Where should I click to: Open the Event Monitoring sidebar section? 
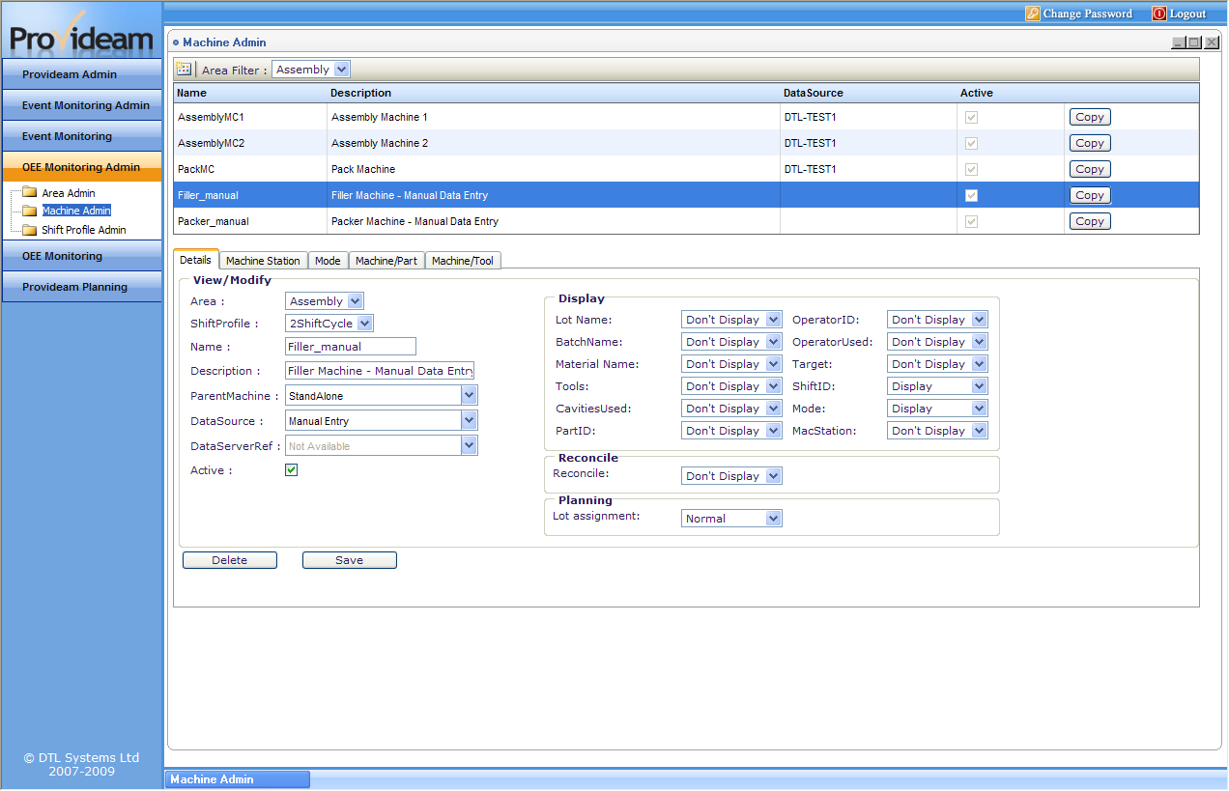click(x=82, y=136)
